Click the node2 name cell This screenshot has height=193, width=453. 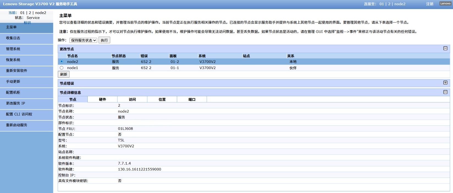pyautogui.click(x=73, y=62)
